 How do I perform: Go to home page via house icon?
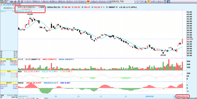tap(5, 2)
